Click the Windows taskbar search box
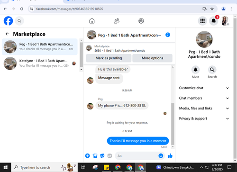Screen dimensions: 237x172 tap(45, 167)
